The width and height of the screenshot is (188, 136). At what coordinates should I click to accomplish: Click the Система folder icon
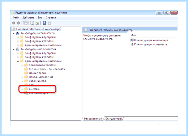[x=26, y=89]
